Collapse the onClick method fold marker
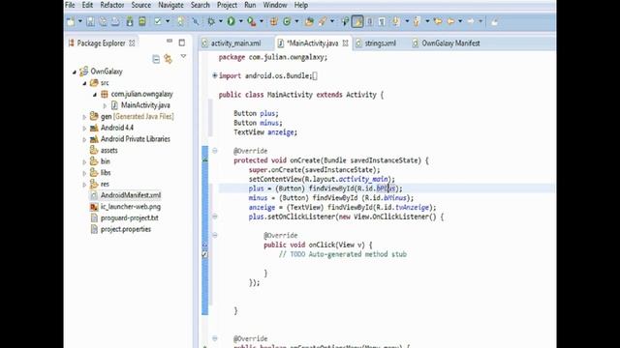The width and height of the screenshot is (620, 348). [215, 235]
